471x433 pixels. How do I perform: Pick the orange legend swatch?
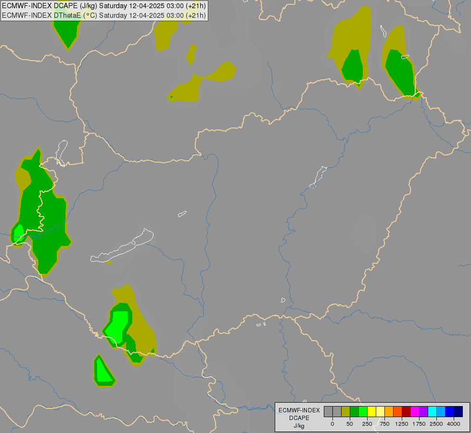[x=389, y=412]
